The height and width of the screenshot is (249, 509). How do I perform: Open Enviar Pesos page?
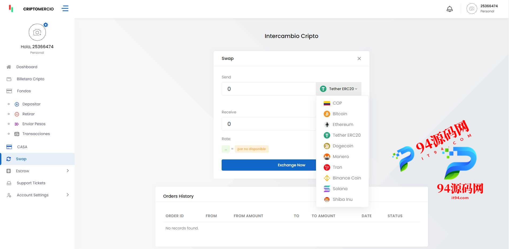[34, 124]
